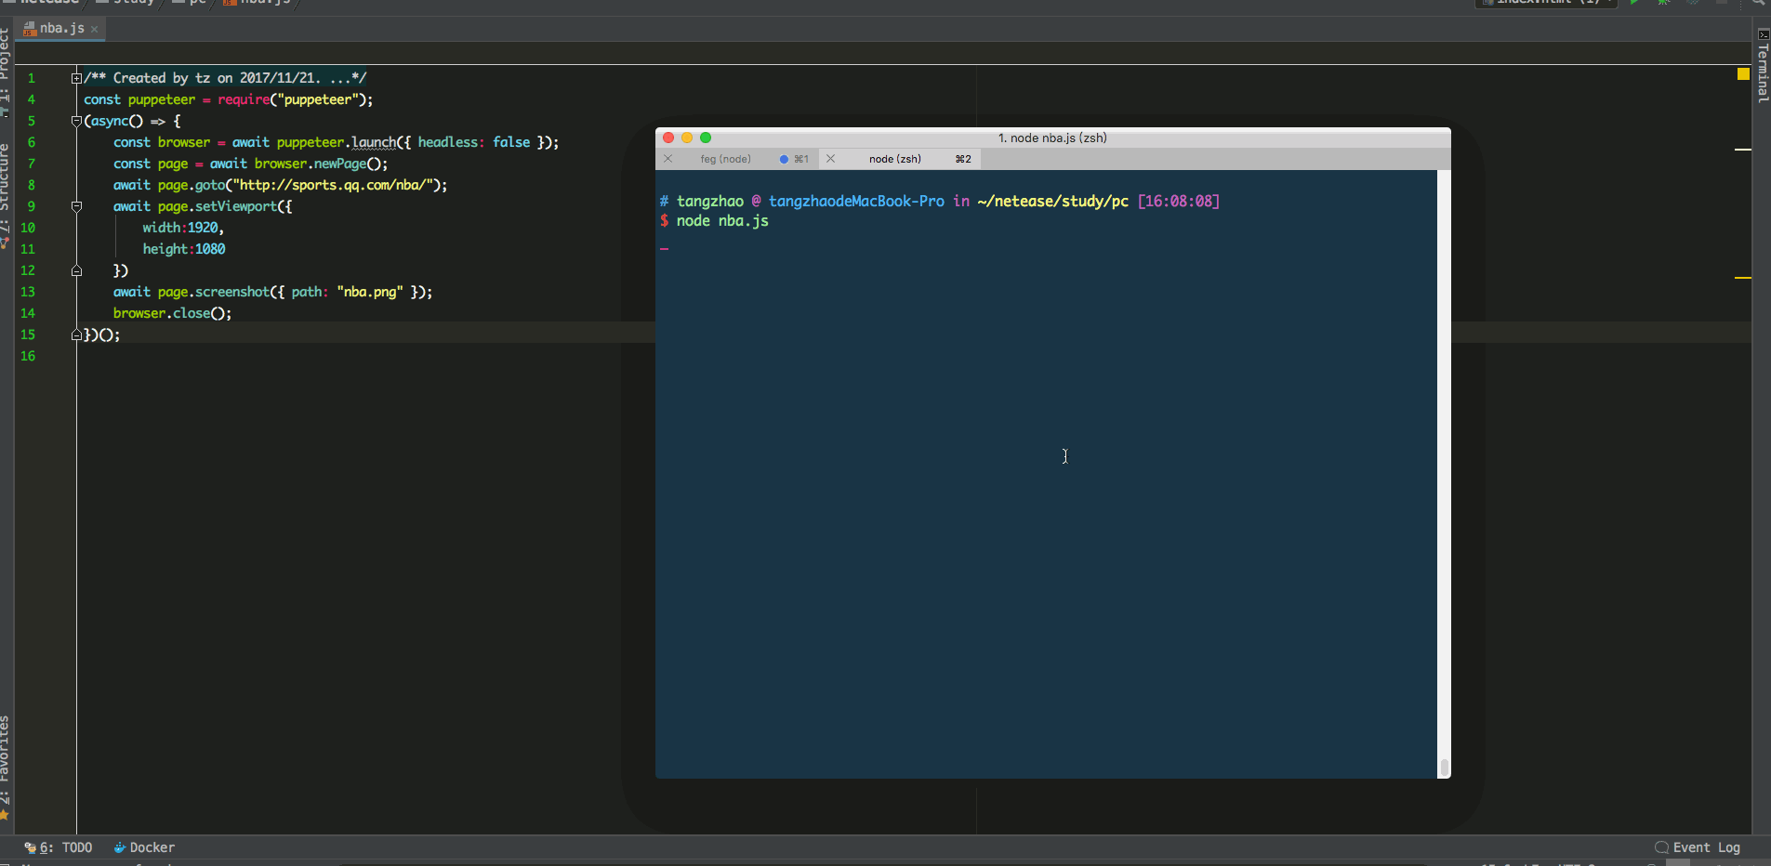Close the terminal window with red button
This screenshot has height=866, width=1771.
(668, 138)
